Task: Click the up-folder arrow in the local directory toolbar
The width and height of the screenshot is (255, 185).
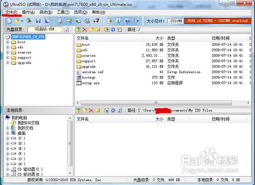Action: tap(78, 111)
